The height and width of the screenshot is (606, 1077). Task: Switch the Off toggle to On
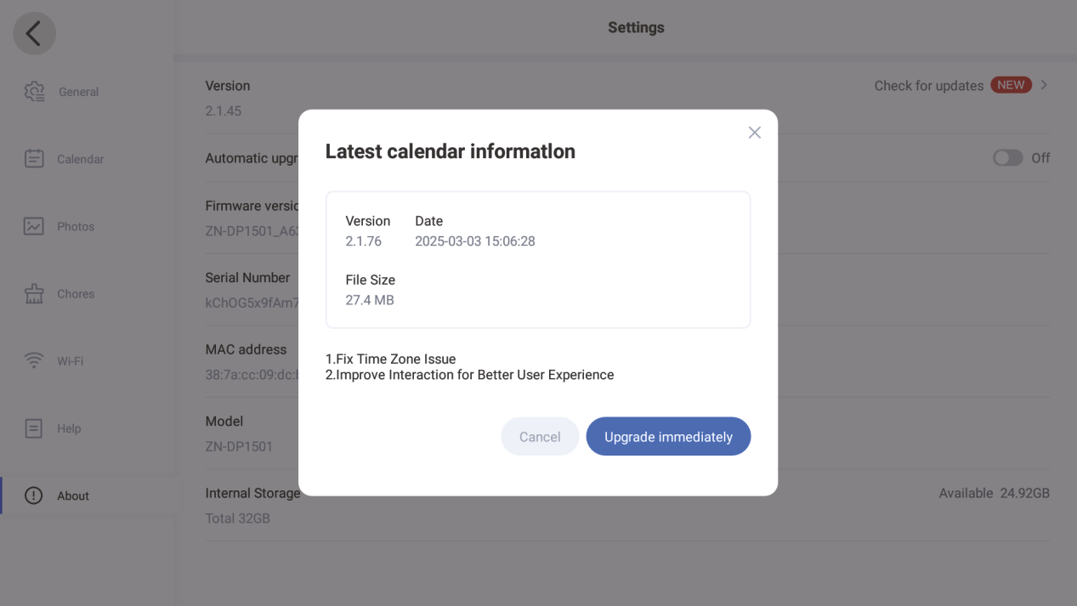point(1007,157)
